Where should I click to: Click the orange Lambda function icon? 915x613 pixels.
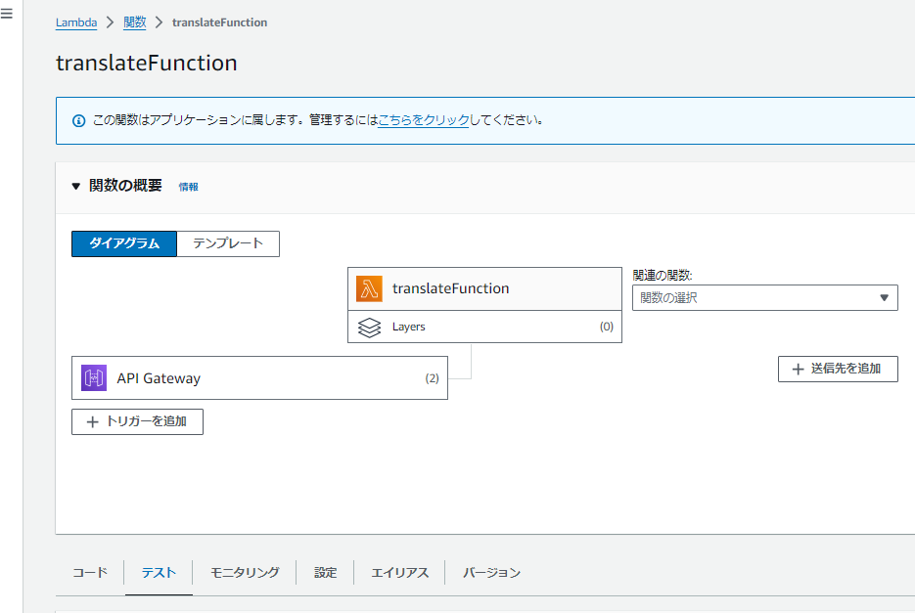369,288
